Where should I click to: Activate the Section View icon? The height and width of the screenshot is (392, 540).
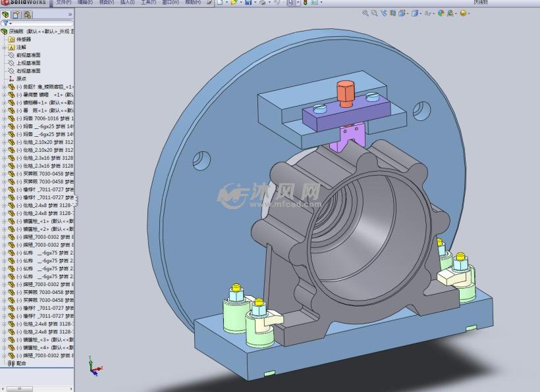coord(391,13)
